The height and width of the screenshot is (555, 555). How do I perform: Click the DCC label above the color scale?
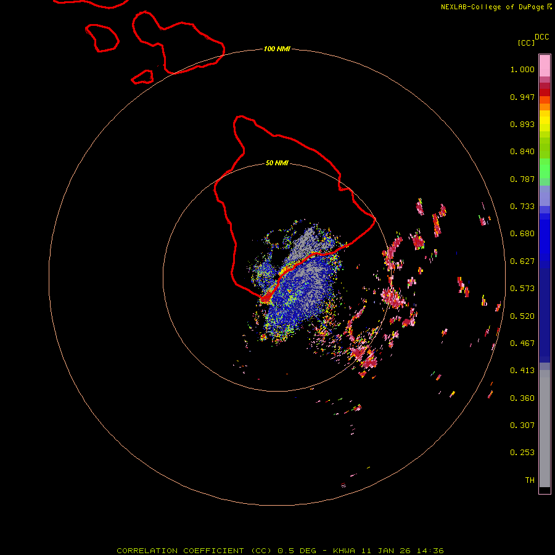click(x=541, y=37)
